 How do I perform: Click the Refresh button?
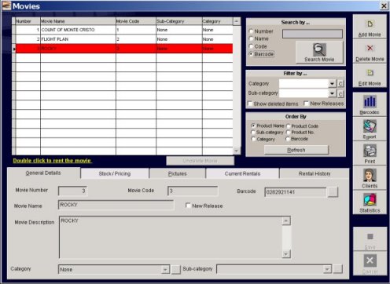pos(296,150)
